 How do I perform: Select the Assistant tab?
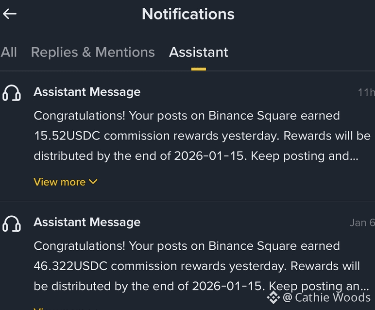tap(199, 52)
